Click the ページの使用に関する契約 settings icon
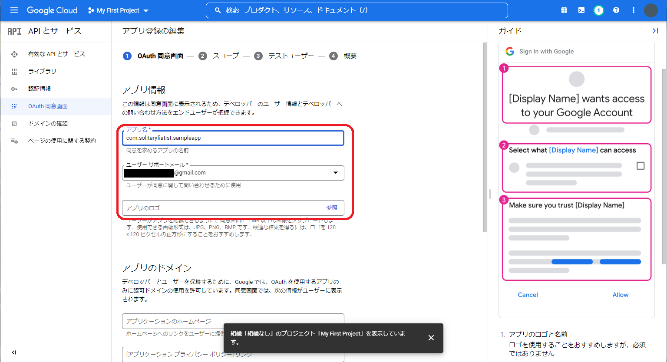 point(14,141)
